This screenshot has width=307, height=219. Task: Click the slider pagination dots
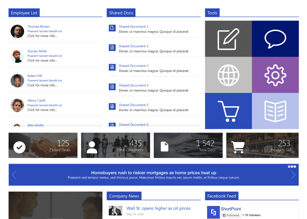click(292, 167)
